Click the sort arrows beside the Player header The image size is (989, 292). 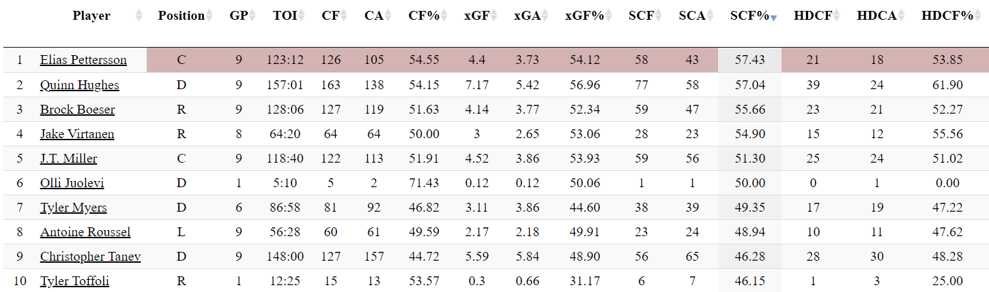click(139, 16)
